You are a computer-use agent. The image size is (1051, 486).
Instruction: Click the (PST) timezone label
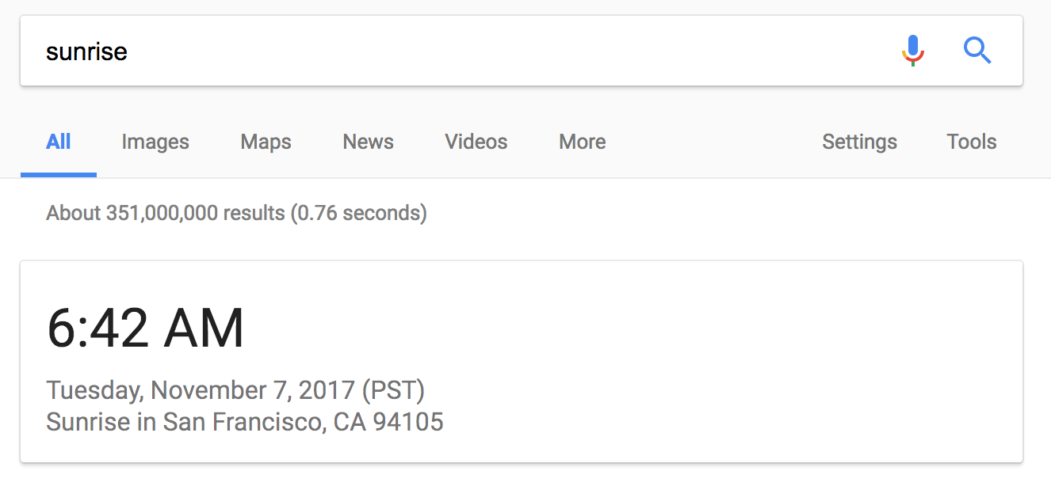pyautogui.click(x=393, y=390)
